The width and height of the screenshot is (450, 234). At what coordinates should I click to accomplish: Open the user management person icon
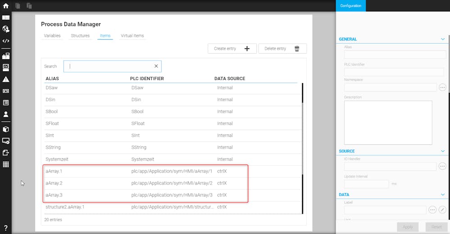[6, 115]
